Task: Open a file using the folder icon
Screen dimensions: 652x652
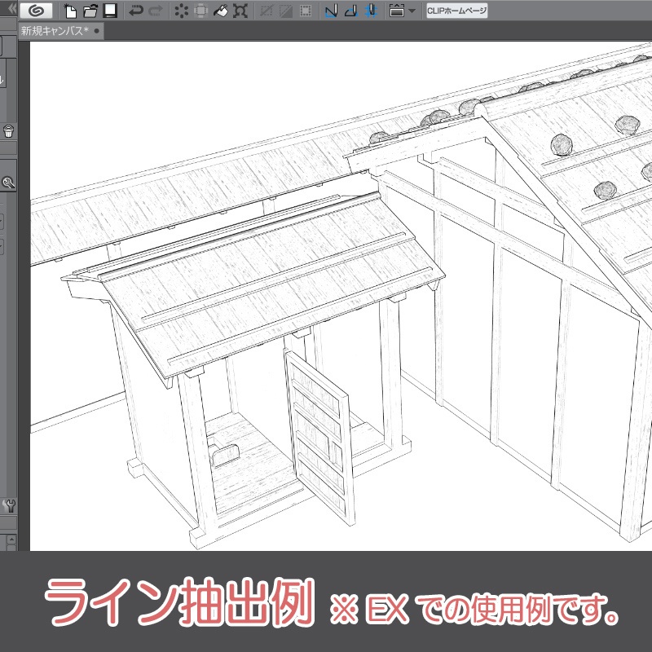Action: point(90,11)
